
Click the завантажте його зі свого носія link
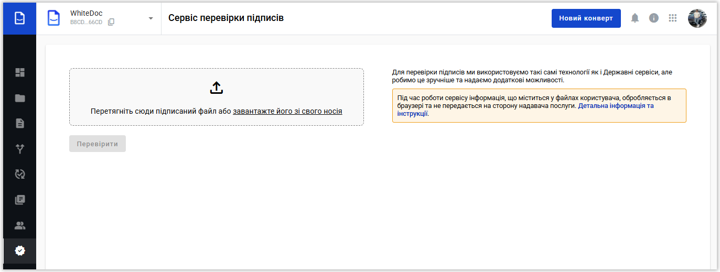[x=287, y=112]
